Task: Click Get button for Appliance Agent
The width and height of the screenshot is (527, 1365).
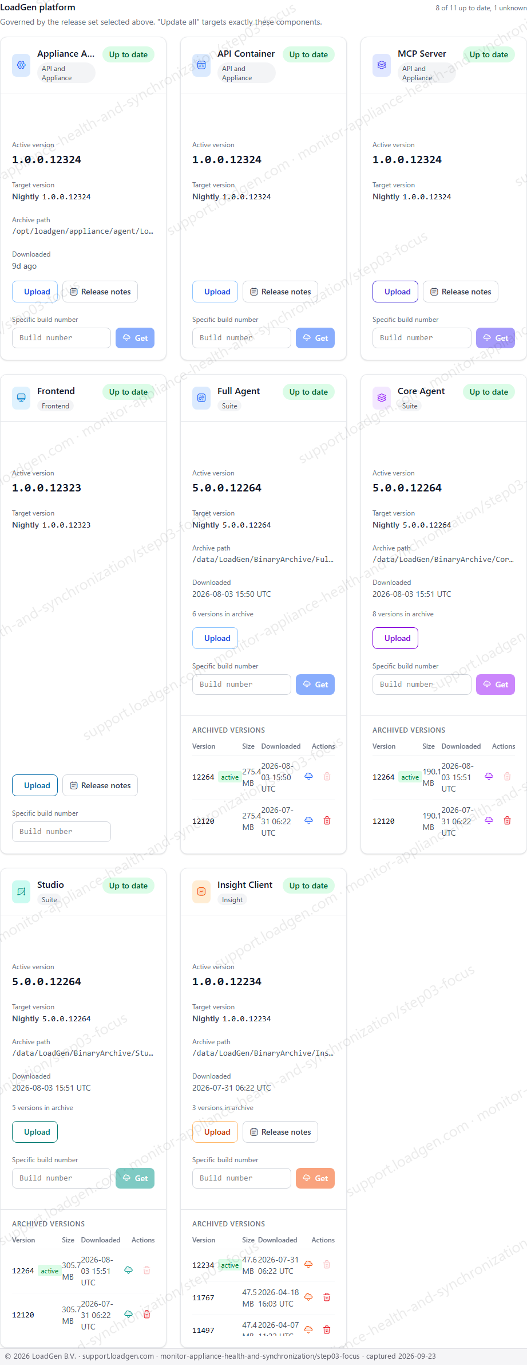Action: [x=135, y=338]
